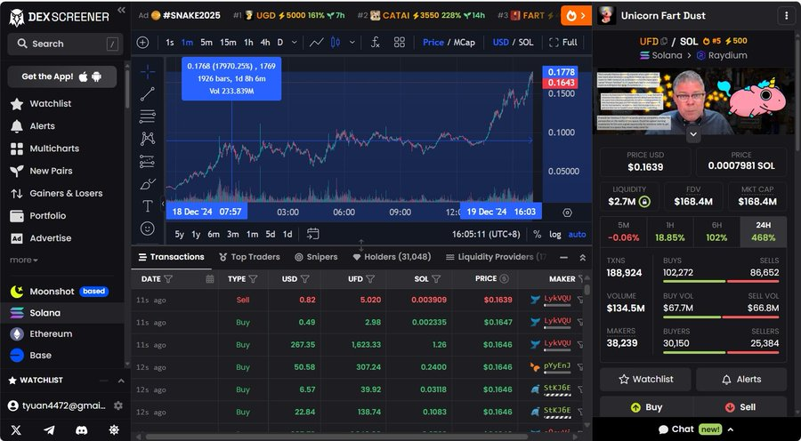This screenshot has width=801, height=441.
Task: Toggle percent scale on the chart
Action: tap(537, 235)
